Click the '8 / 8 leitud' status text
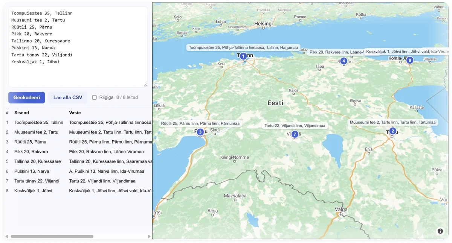 (127, 97)
